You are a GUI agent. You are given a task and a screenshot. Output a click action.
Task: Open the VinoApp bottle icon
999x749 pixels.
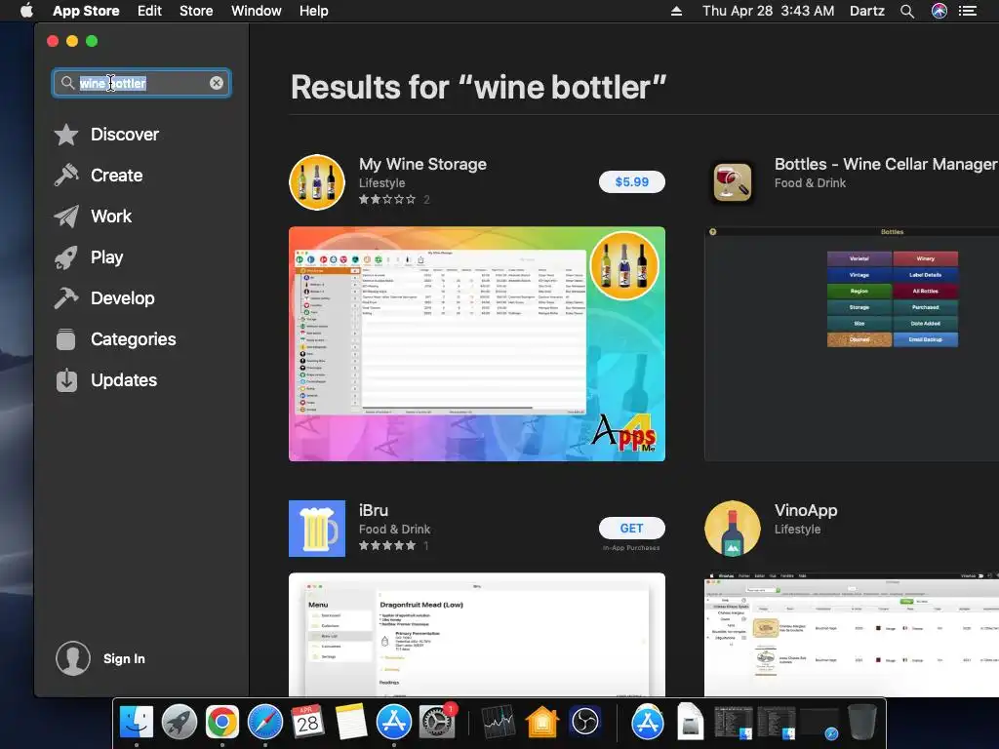tap(732, 529)
